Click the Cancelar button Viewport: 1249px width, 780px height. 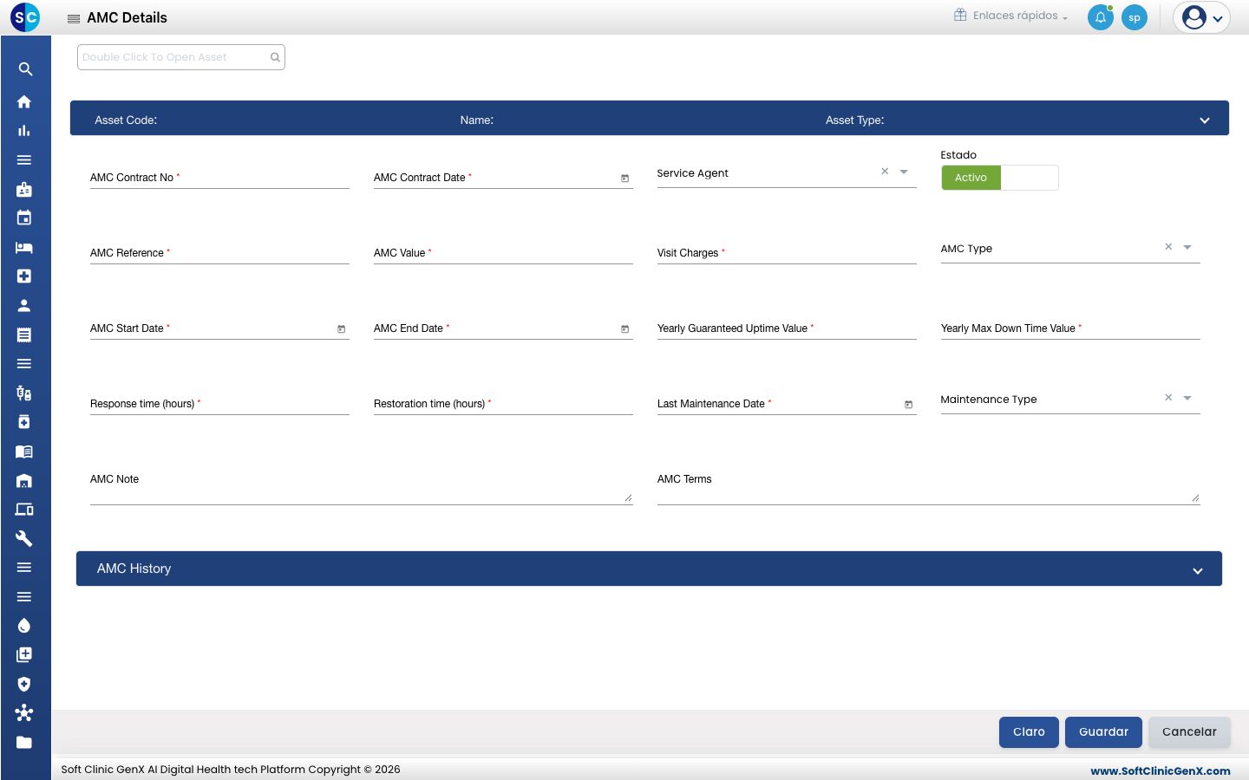pos(1189,732)
